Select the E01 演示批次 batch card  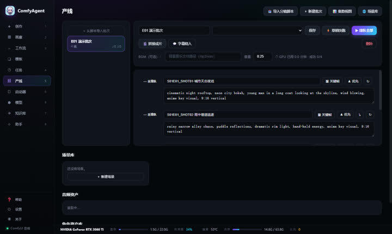point(96,44)
